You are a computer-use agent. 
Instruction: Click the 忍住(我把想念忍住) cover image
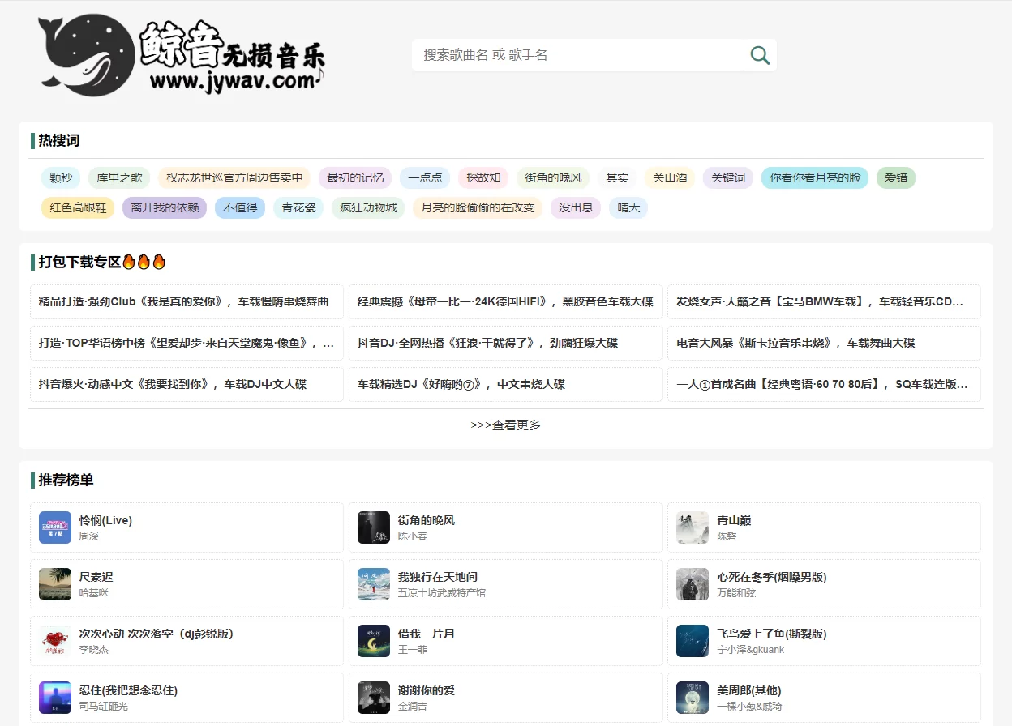point(54,697)
